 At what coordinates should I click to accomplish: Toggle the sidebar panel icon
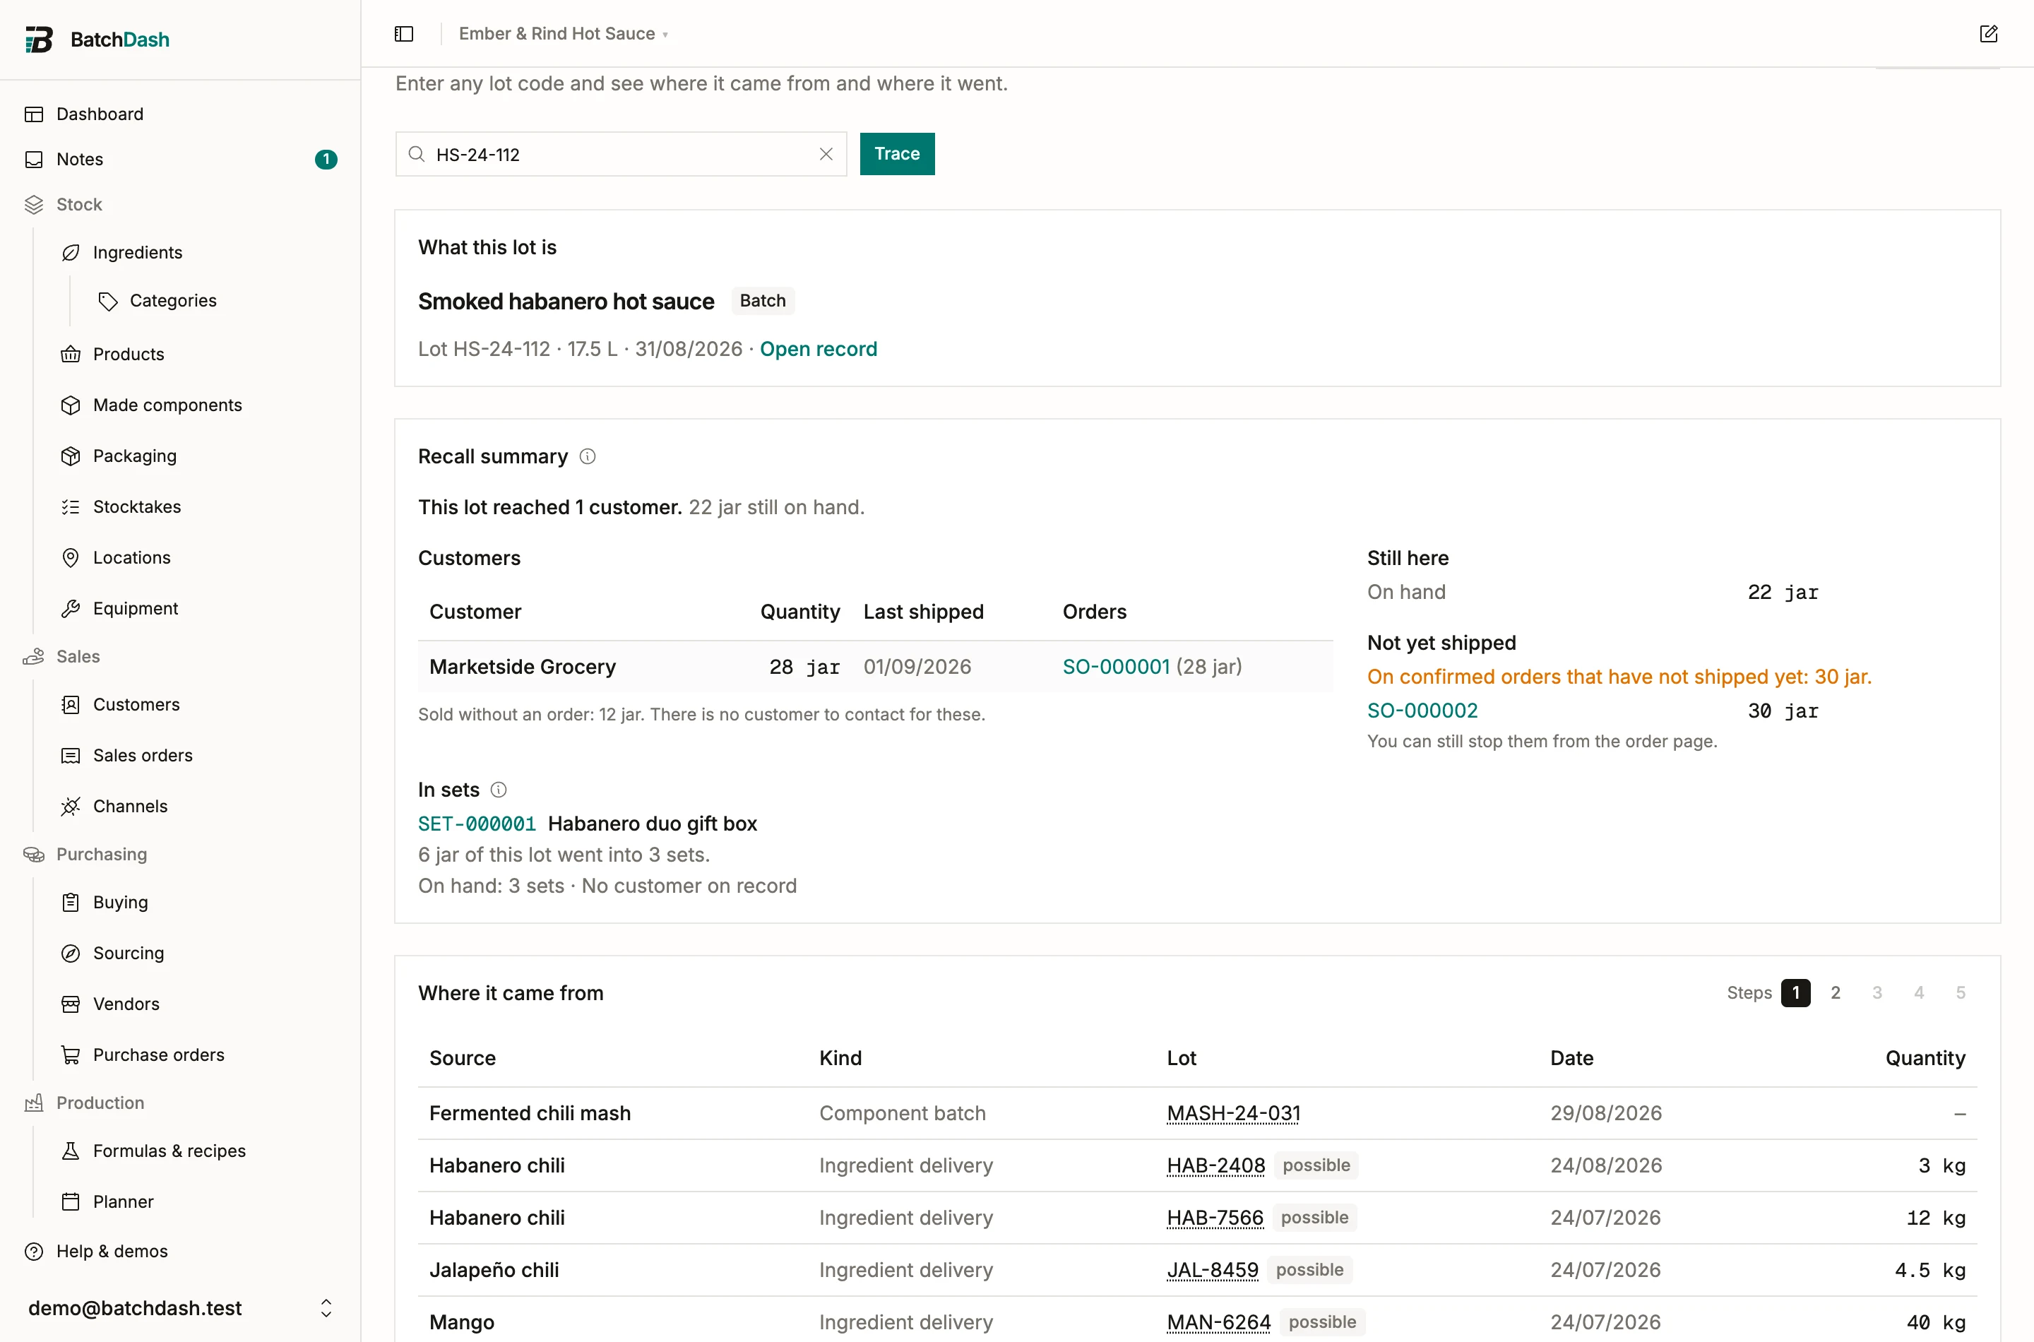click(404, 33)
